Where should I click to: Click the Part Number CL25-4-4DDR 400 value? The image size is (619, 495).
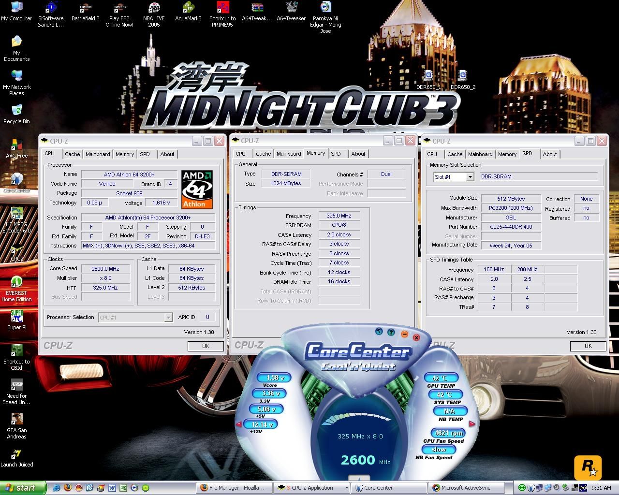(511, 227)
